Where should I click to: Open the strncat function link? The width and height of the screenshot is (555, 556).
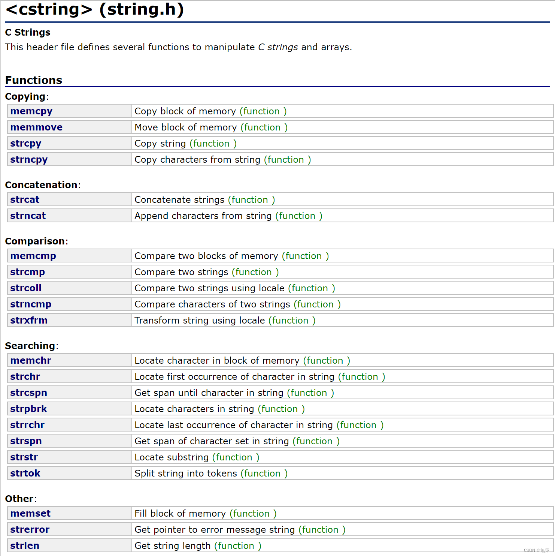[28, 216]
